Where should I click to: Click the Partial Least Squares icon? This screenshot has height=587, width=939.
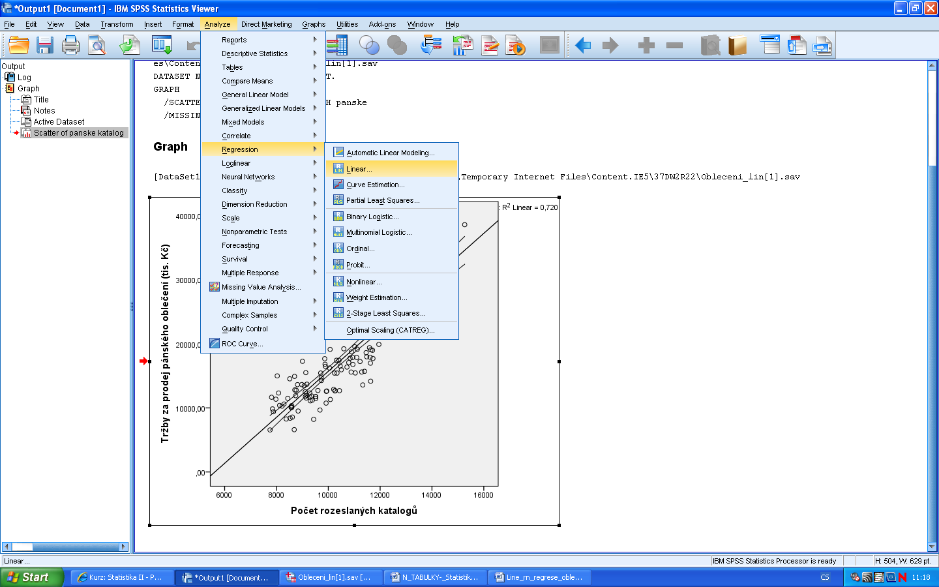[338, 200]
